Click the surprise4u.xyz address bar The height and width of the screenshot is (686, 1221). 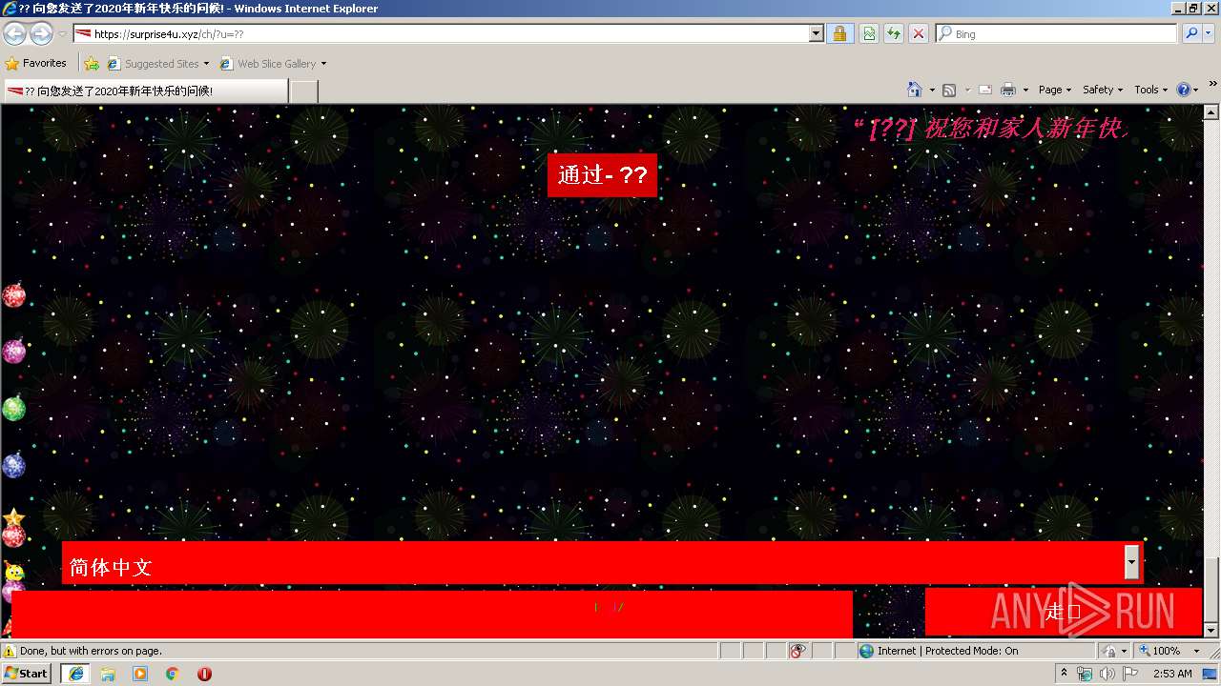tap(441, 33)
